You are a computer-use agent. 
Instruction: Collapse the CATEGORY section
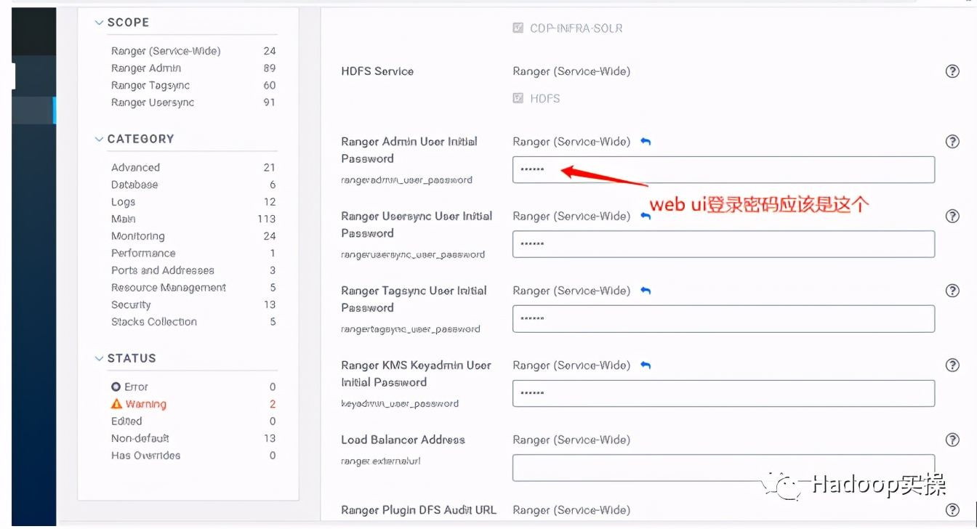click(x=99, y=139)
